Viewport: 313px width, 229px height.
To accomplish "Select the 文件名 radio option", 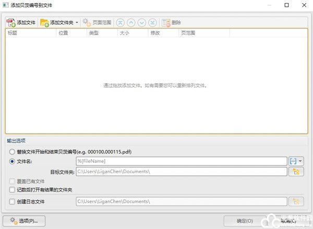I will point(13,162).
